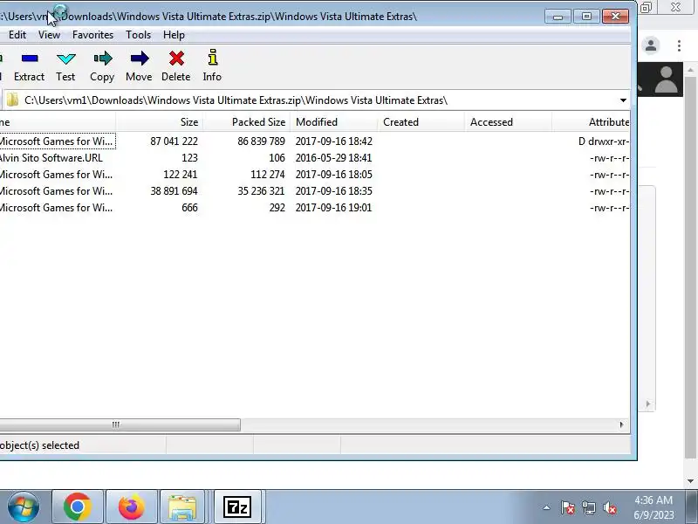The width and height of the screenshot is (698, 524).
Task: Launch Chrome from the taskbar
Action: [78, 507]
